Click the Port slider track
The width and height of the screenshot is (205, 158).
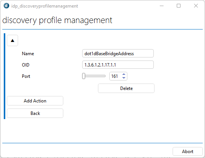point(94,76)
